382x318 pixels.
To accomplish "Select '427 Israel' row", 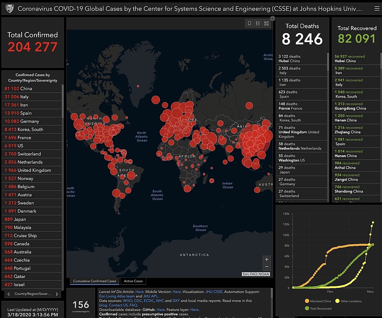I will [x=32, y=285].
